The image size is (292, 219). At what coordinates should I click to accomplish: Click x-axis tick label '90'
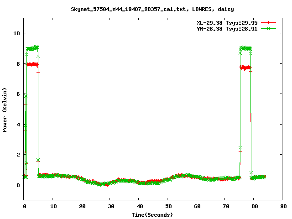pyautogui.click(x=283, y=206)
